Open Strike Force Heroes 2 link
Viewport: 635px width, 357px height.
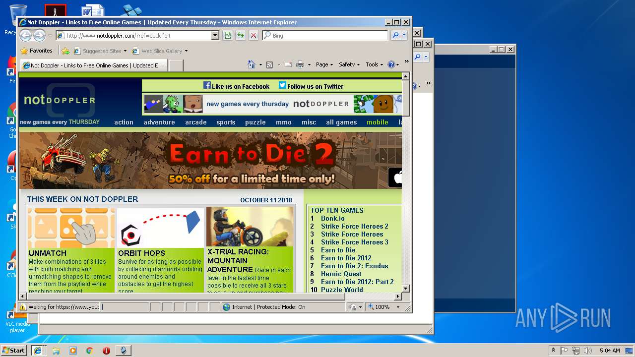click(x=354, y=226)
